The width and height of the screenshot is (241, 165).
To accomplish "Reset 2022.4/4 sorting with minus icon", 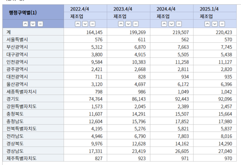I will (93, 24).
